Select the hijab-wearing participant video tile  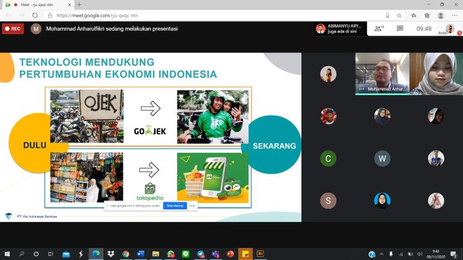436,73
